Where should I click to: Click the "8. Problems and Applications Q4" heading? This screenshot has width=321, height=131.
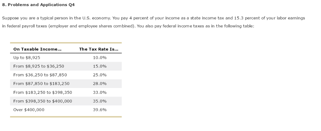coord(39,5)
